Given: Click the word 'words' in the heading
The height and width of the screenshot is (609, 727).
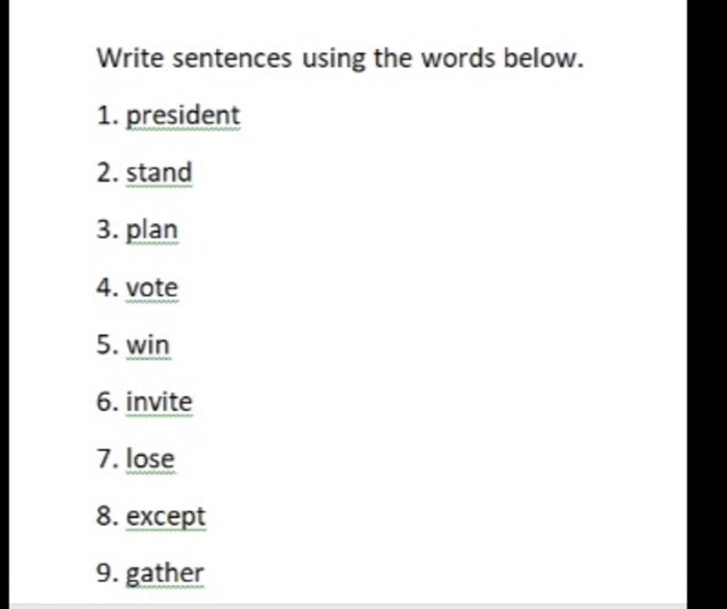Looking at the screenshot, I should point(458,58).
